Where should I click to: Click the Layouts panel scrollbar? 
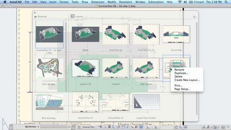coord(197,69)
